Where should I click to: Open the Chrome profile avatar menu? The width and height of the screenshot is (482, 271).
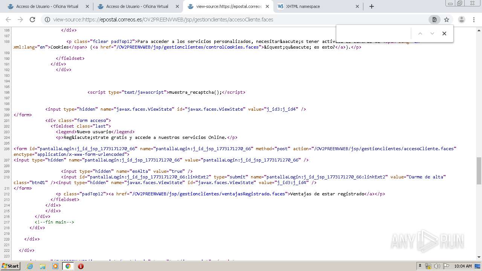point(462,20)
